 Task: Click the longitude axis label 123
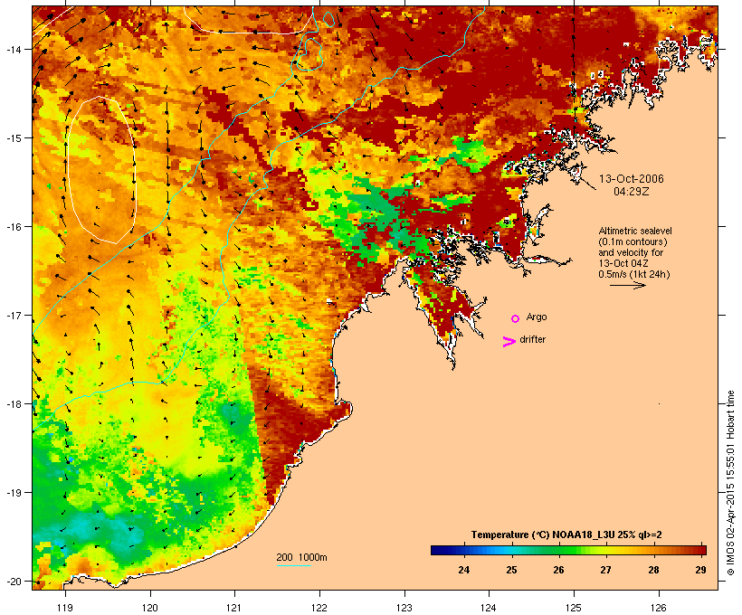pyautogui.click(x=404, y=608)
